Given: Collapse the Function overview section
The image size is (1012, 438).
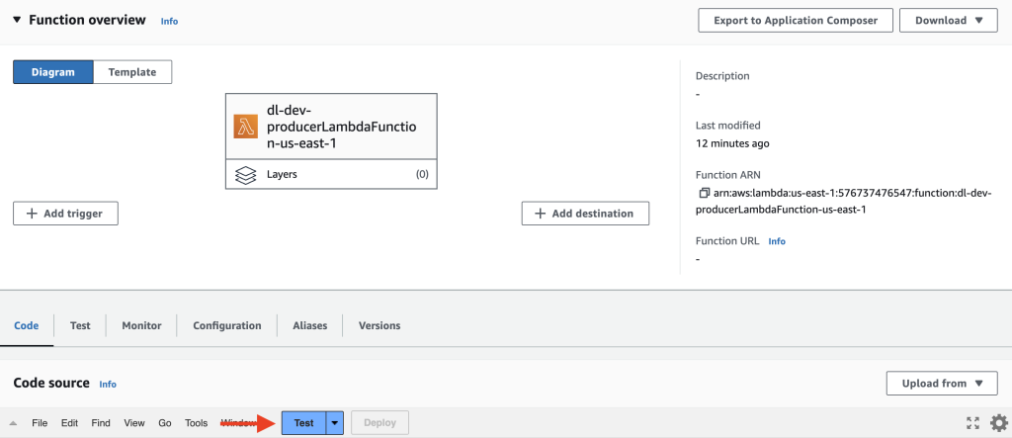Looking at the screenshot, I should [17, 20].
